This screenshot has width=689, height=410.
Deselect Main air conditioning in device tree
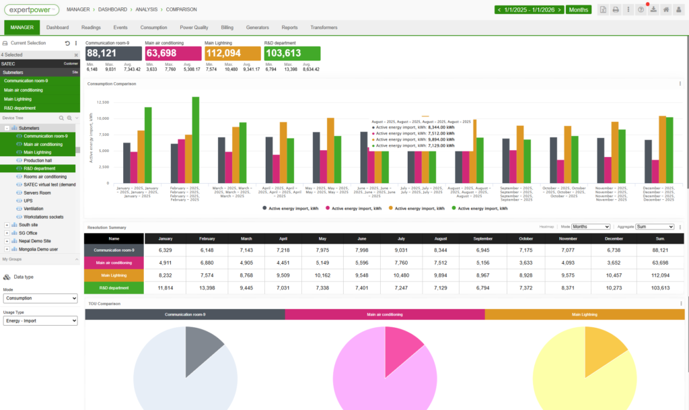pyautogui.click(x=43, y=144)
